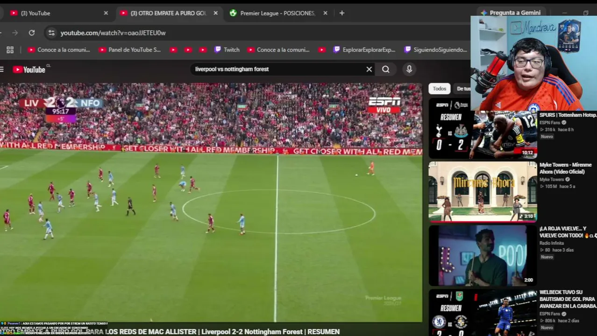This screenshot has height=336, width=597.
Task: Click the YouTube logo to go home
Action: click(x=29, y=70)
